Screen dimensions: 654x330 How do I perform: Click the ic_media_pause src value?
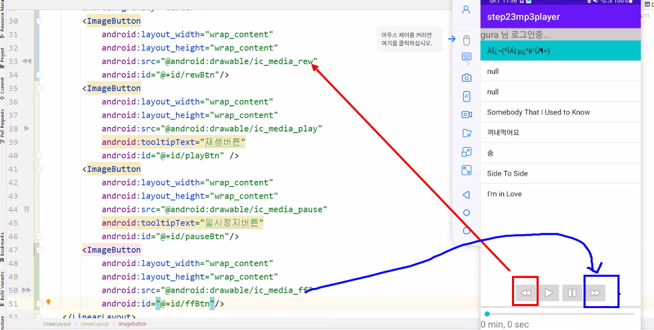click(x=245, y=210)
